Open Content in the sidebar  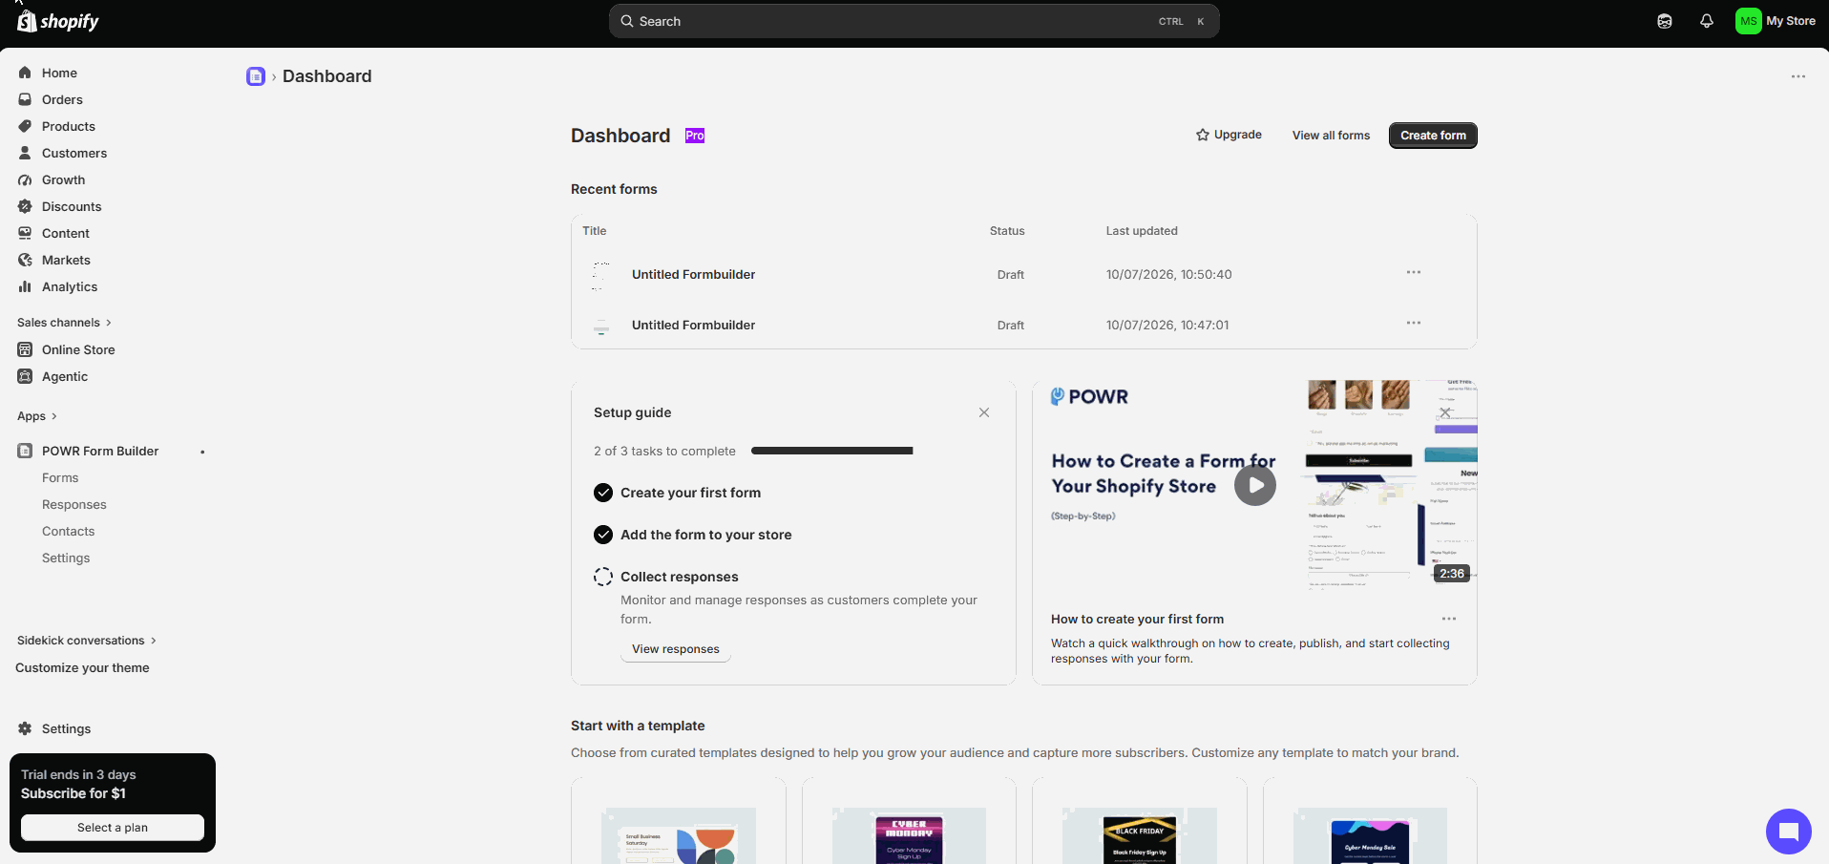coord(66,233)
